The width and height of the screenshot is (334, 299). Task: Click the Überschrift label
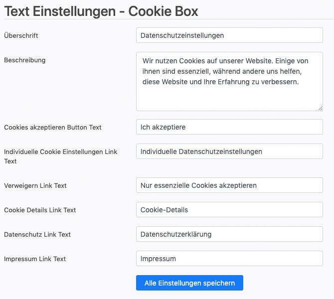(x=21, y=35)
